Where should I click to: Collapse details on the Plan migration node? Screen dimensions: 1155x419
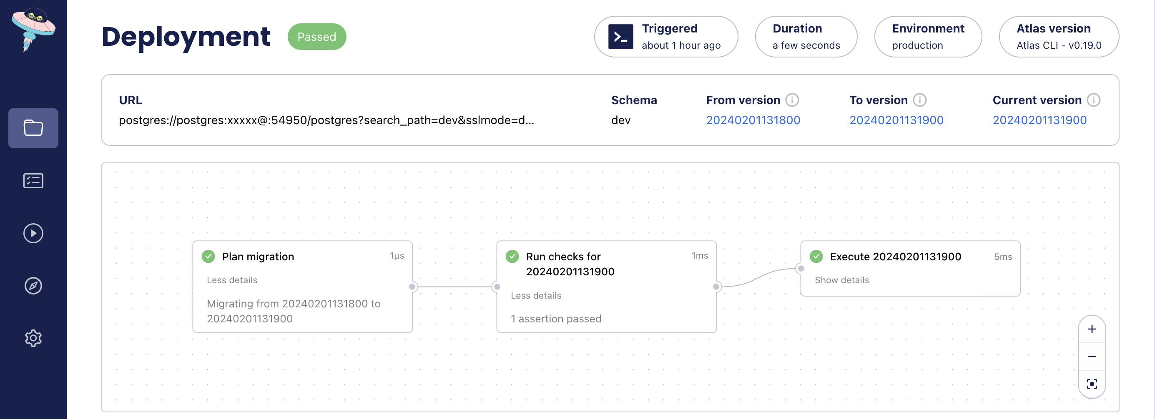(232, 280)
